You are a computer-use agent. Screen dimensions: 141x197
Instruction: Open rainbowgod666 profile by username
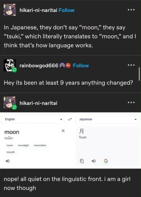pyautogui.click(x=39, y=65)
